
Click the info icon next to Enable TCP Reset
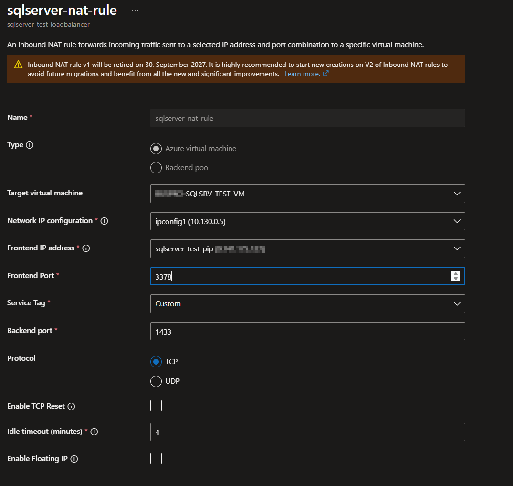click(71, 406)
